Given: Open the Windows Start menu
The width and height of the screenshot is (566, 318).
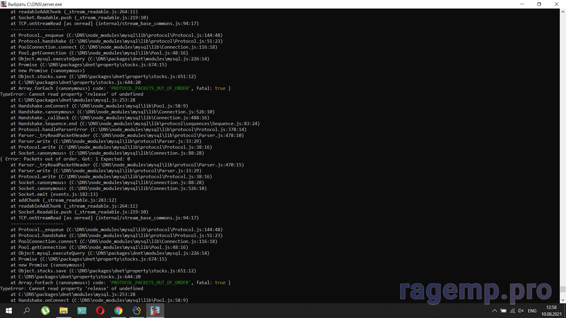Looking at the screenshot, I should 9,311.
